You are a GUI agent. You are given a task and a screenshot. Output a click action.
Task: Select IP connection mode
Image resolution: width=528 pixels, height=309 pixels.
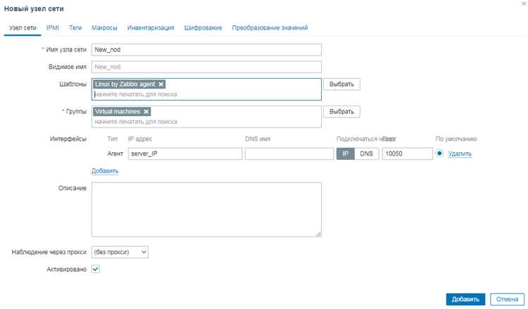point(346,153)
